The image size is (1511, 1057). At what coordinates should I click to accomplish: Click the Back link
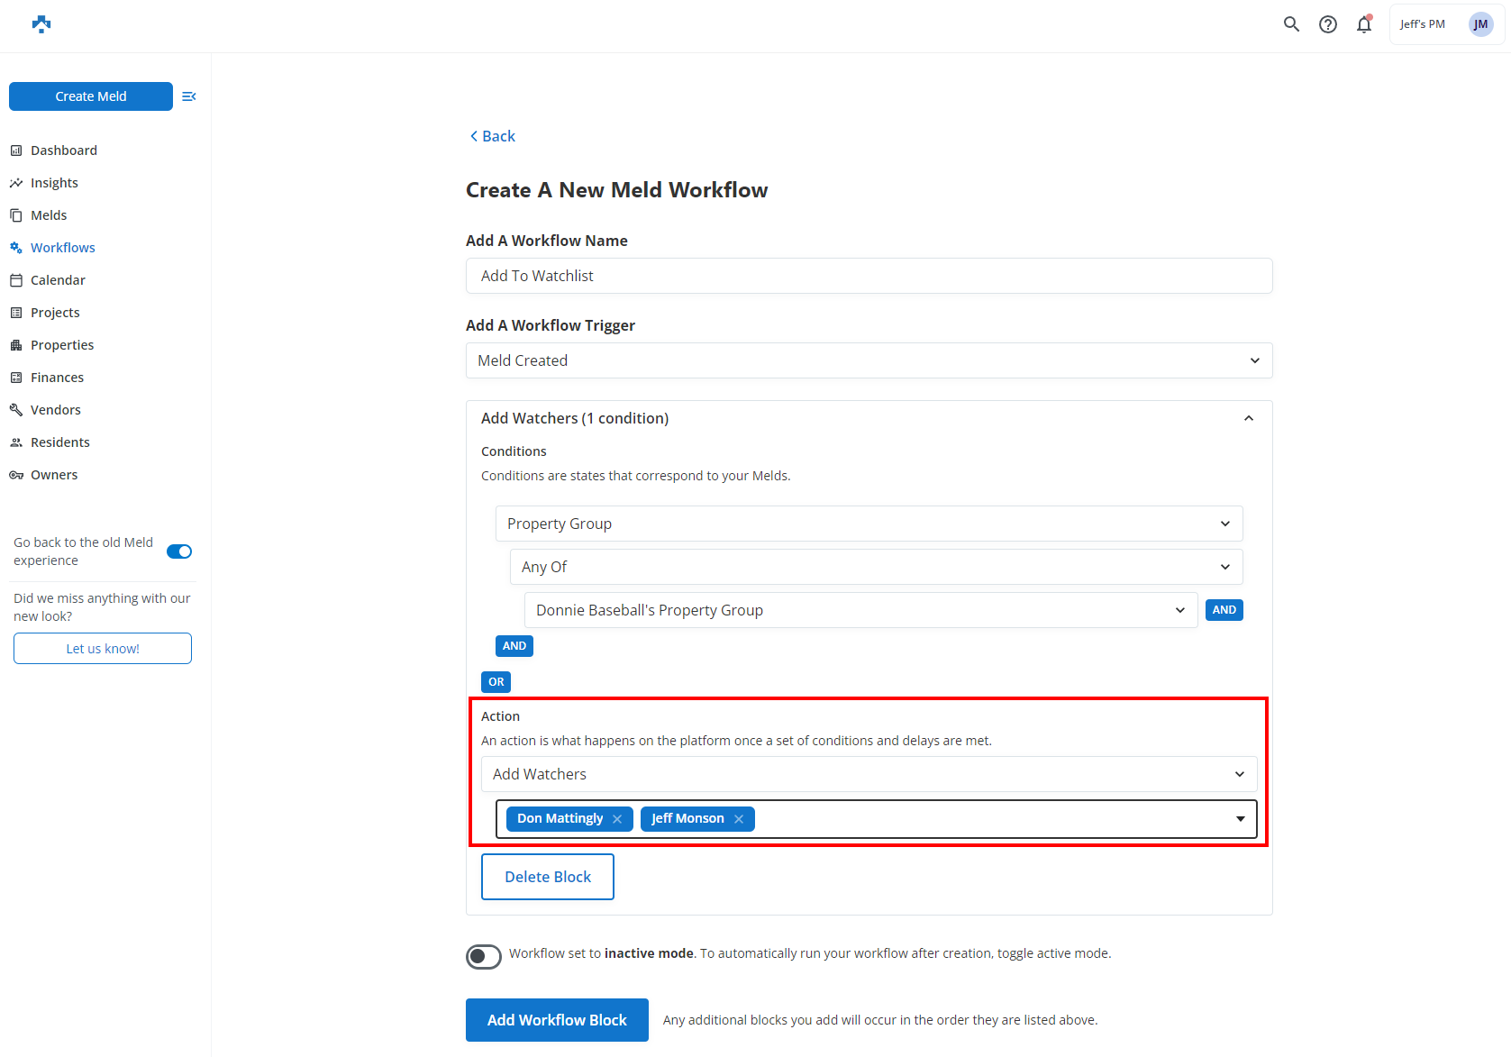click(x=492, y=136)
